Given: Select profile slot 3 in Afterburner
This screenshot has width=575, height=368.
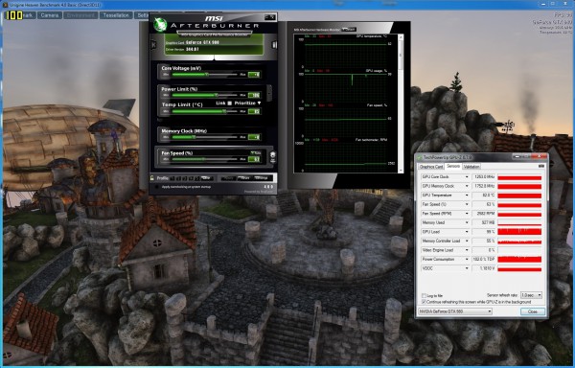Looking at the screenshot, I should point(185,178).
